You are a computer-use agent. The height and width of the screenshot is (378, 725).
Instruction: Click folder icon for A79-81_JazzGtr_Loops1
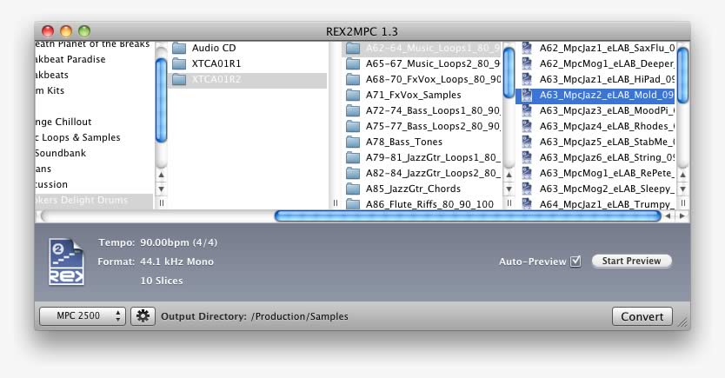point(353,157)
